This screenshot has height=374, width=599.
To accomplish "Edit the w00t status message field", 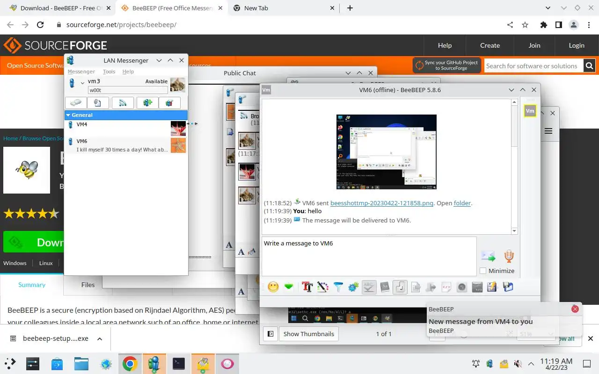I will [128, 90].
